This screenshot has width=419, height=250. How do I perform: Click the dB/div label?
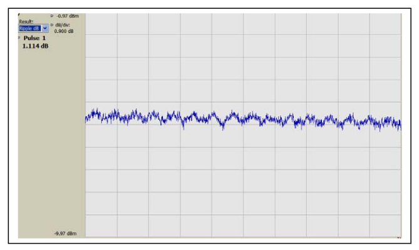click(63, 25)
